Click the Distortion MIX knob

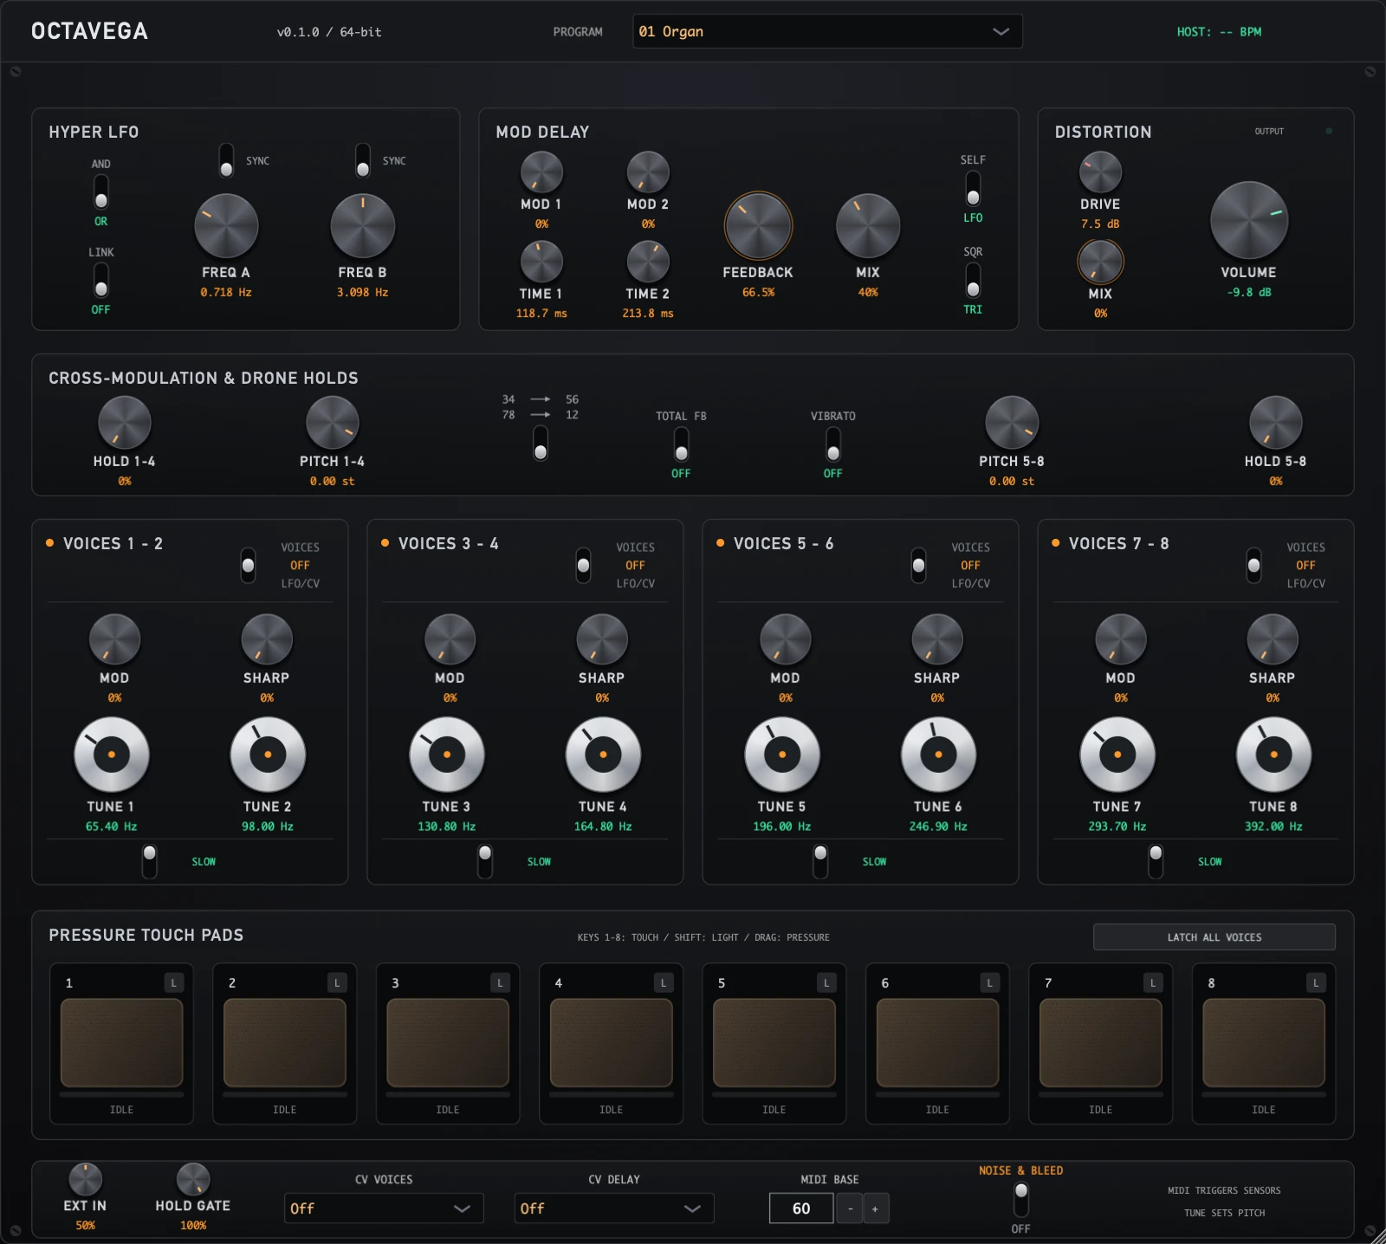[1100, 262]
